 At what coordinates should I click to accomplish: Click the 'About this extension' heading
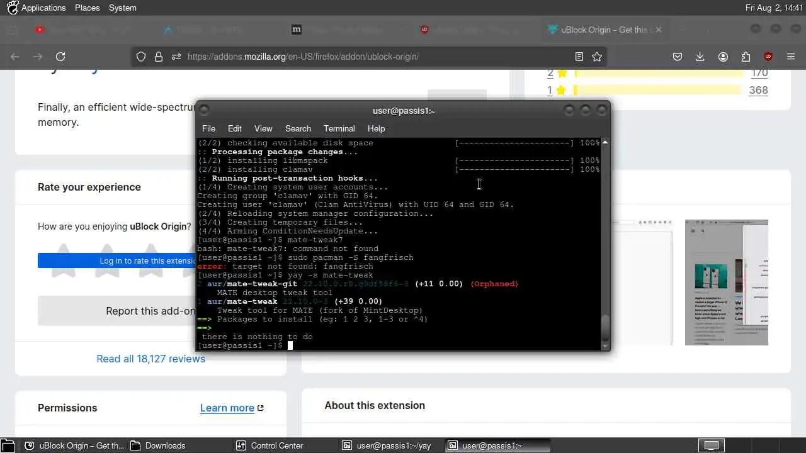[x=375, y=405]
